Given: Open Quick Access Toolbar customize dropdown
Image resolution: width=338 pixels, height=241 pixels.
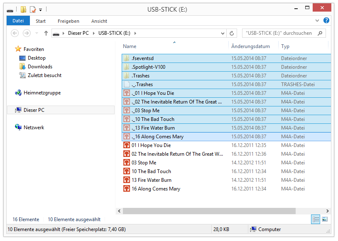Looking at the screenshot, I should (41, 10).
